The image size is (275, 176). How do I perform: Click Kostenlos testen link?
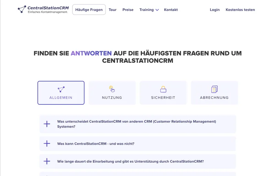pyautogui.click(x=240, y=10)
